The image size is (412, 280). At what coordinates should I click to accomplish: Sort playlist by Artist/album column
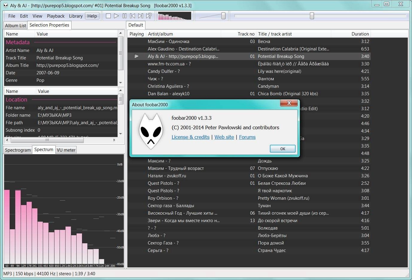coord(183,34)
